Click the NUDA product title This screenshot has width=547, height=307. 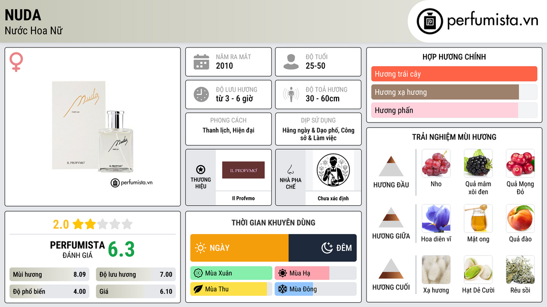23,15
